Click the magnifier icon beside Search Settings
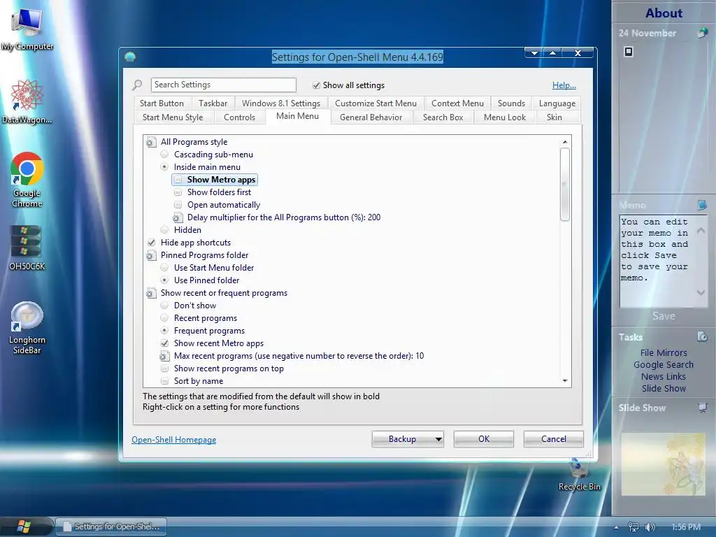This screenshot has width=716, height=537. click(x=137, y=85)
